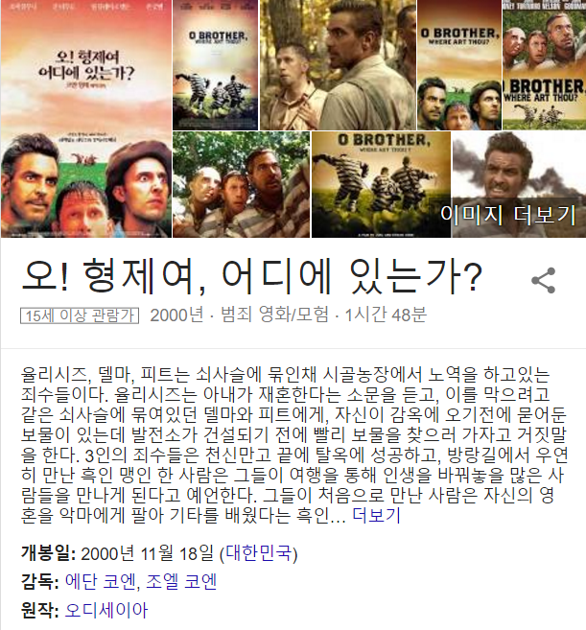The width and height of the screenshot is (586, 630).
Task: Click the 이미지 더보기 overlay to see more images
Action: (x=508, y=215)
